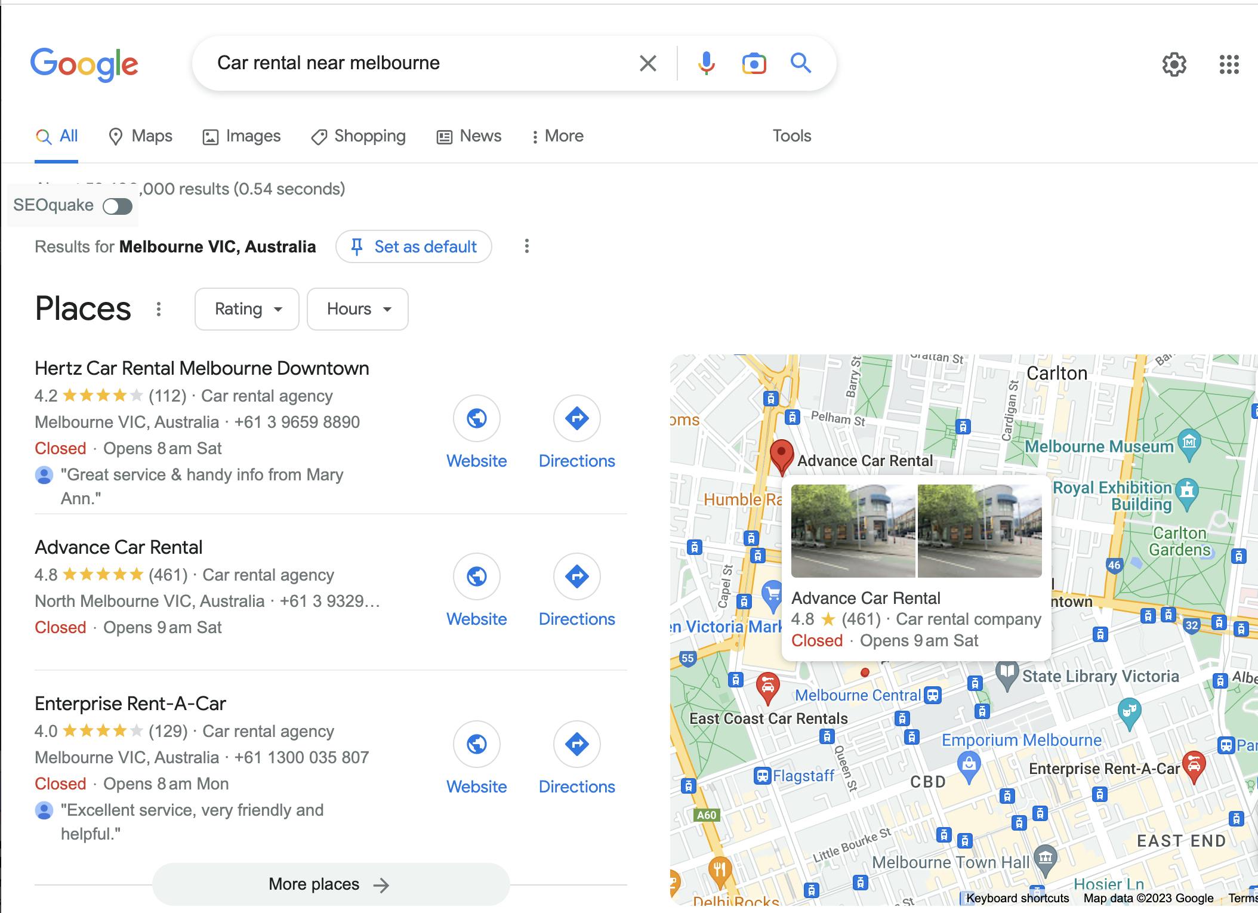The height and width of the screenshot is (913, 1258).
Task: Click the Set as default button
Action: [412, 246]
